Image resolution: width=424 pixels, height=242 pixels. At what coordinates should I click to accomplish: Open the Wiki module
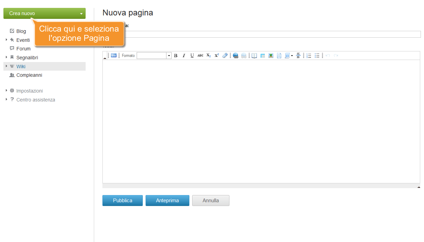[21, 66]
